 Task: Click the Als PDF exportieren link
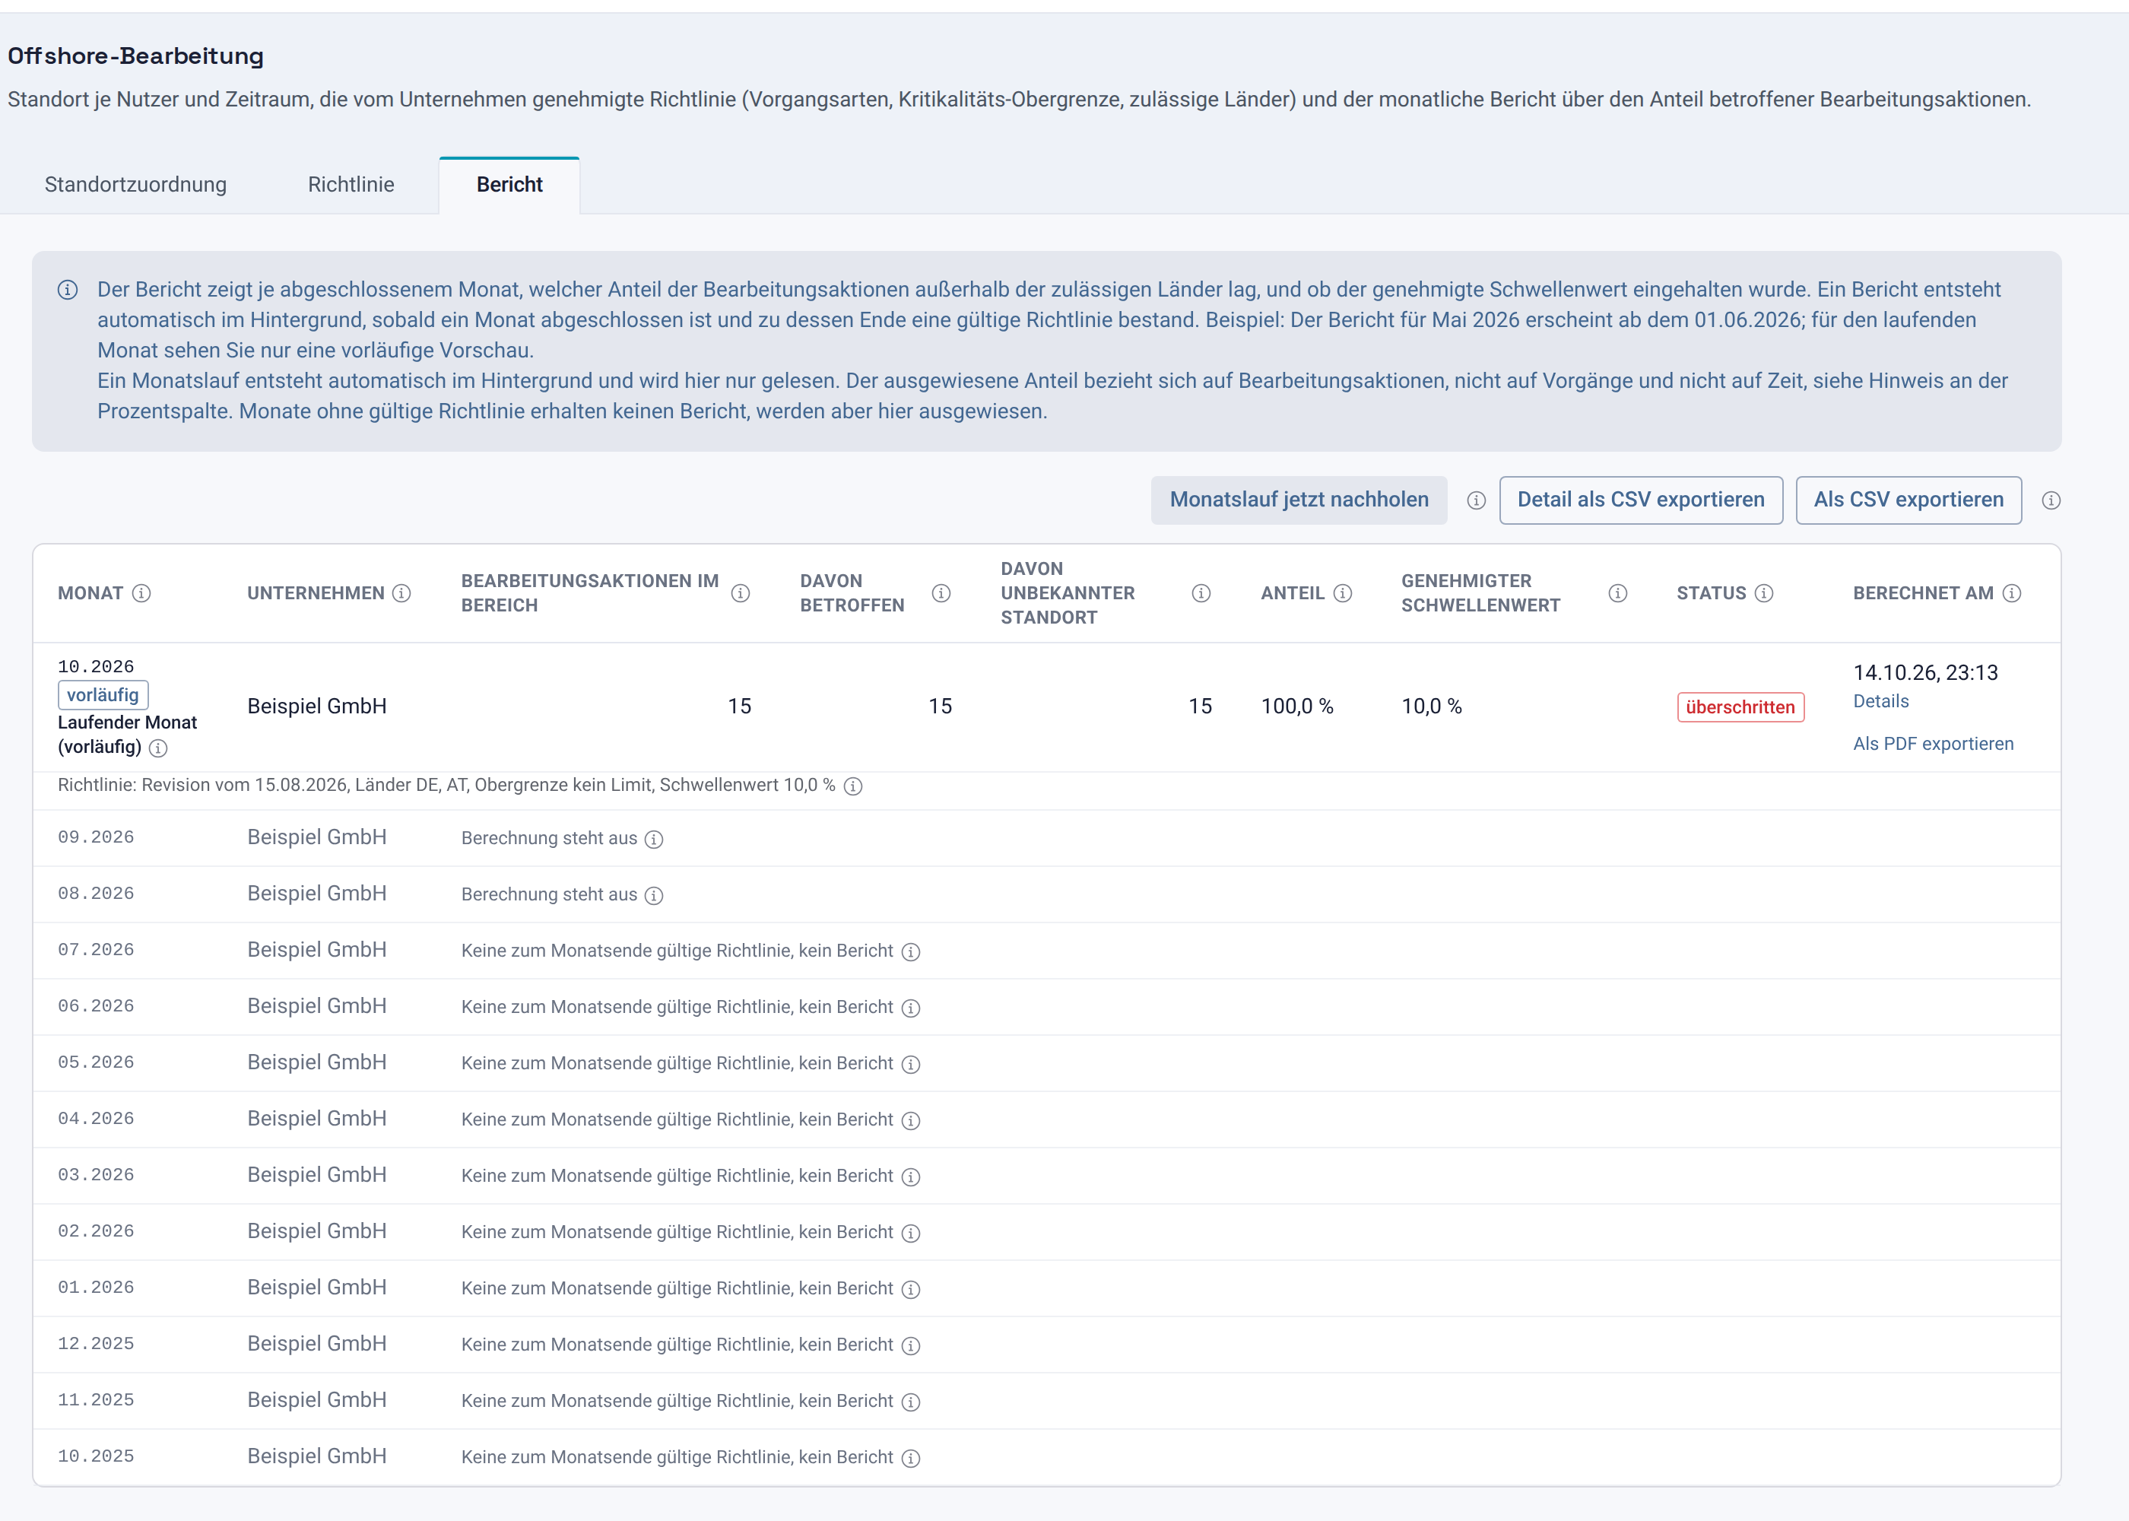pyautogui.click(x=1932, y=744)
